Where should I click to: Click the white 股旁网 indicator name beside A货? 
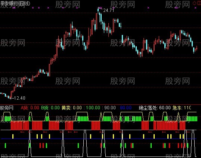point(7,108)
